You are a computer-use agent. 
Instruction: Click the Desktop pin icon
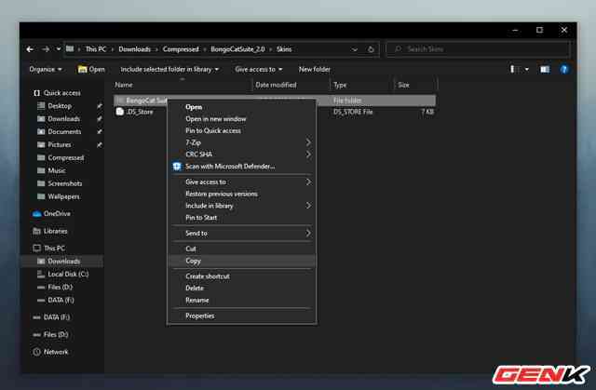point(100,106)
